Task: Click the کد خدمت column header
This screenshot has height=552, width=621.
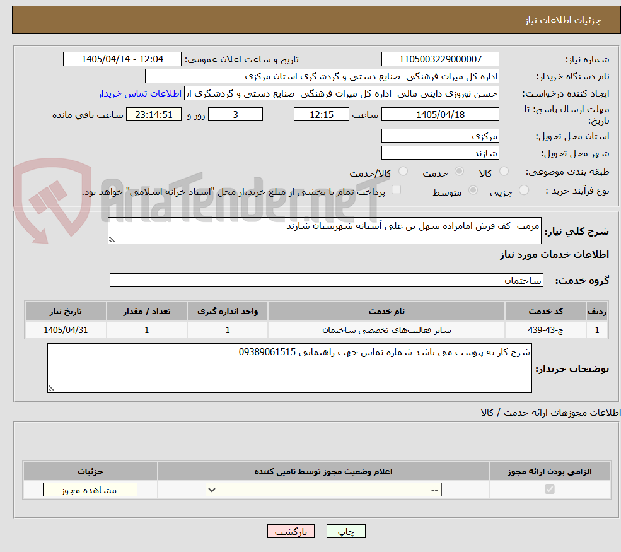Action: 545,312
